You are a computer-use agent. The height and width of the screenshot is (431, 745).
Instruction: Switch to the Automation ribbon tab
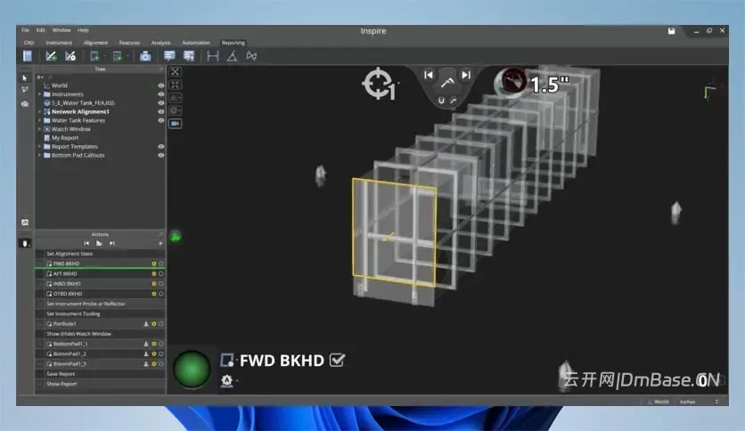pos(196,43)
